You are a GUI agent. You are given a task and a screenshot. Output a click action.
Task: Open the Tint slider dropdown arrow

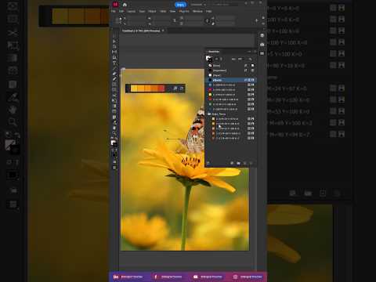point(250,59)
